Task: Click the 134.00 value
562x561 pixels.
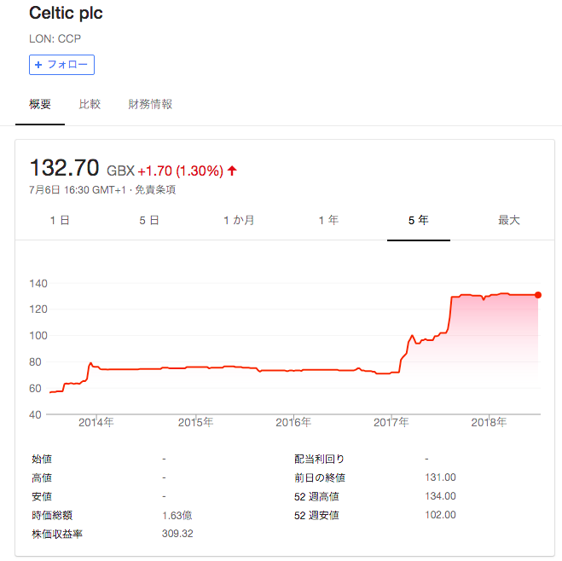Action: tap(440, 496)
